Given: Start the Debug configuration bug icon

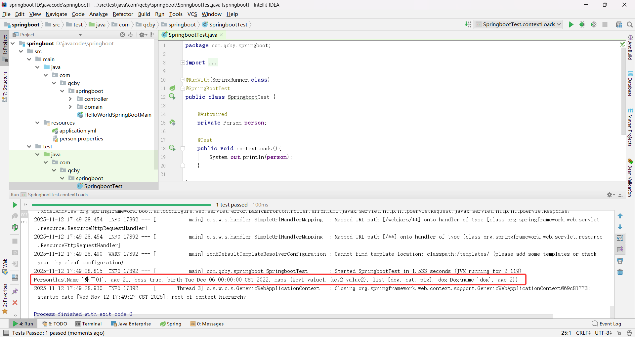Looking at the screenshot, I should (582, 24).
